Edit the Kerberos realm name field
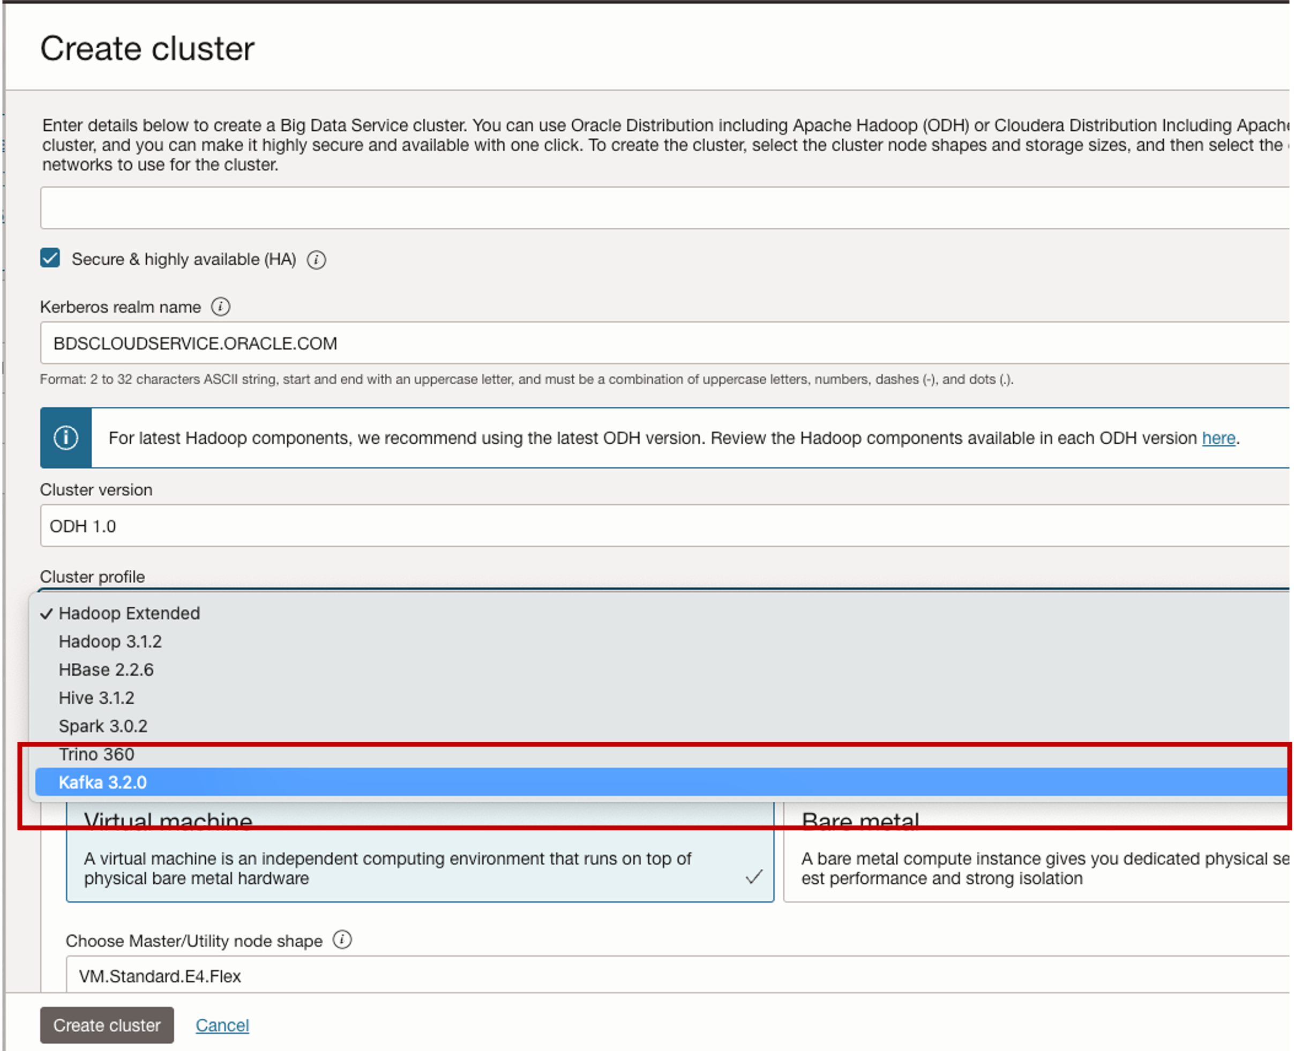This screenshot has width=1294, height=1051. tap(664, 342)
